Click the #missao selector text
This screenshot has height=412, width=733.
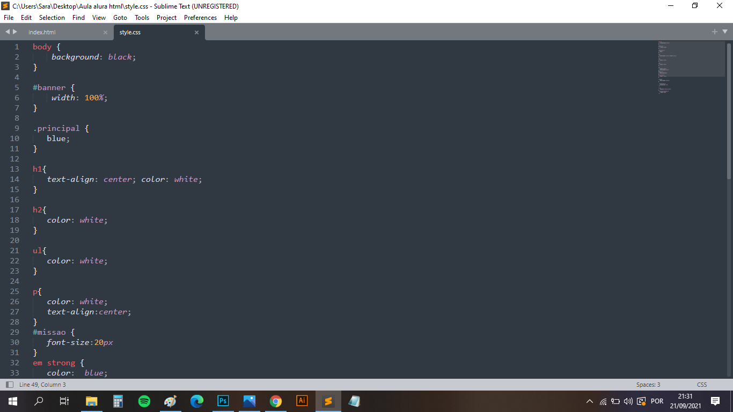[x=49, y=332]
